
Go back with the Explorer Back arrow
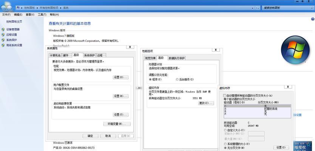pos(4,8)
